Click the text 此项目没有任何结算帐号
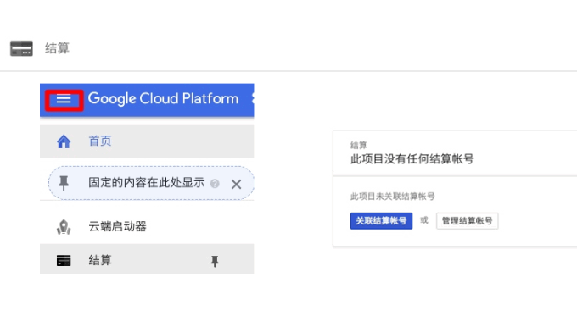 pos(412,159)
